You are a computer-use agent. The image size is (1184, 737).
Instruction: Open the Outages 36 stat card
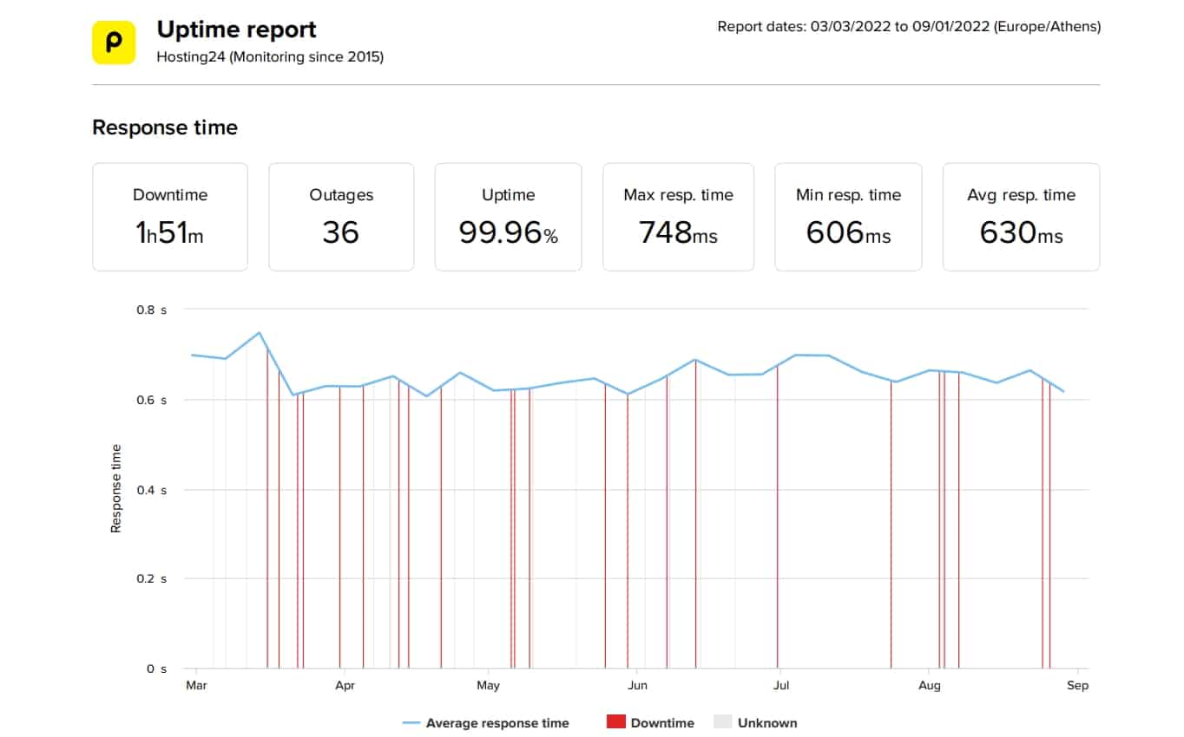341,217
